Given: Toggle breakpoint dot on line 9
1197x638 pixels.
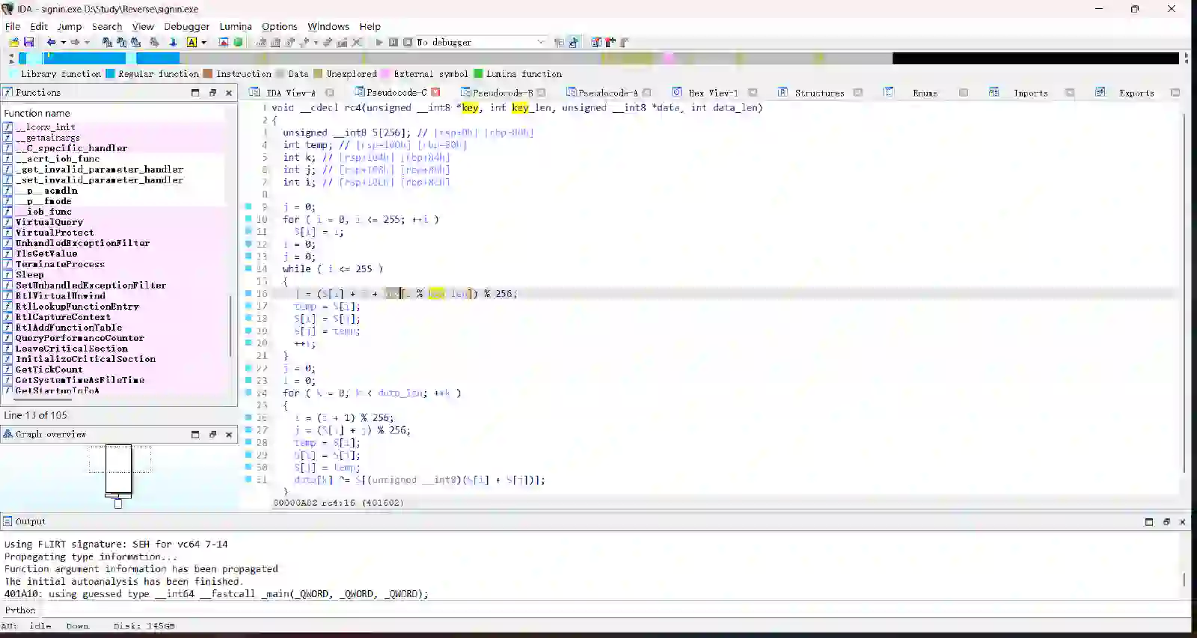Looking at the screenshot, I should 248,207.
